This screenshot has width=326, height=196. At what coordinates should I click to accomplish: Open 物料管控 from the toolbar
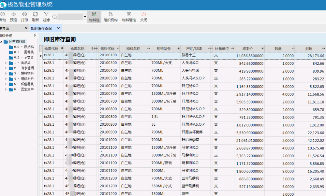tap(129, 17)
